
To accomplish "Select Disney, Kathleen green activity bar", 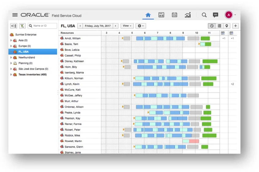I will pos(210,61).
